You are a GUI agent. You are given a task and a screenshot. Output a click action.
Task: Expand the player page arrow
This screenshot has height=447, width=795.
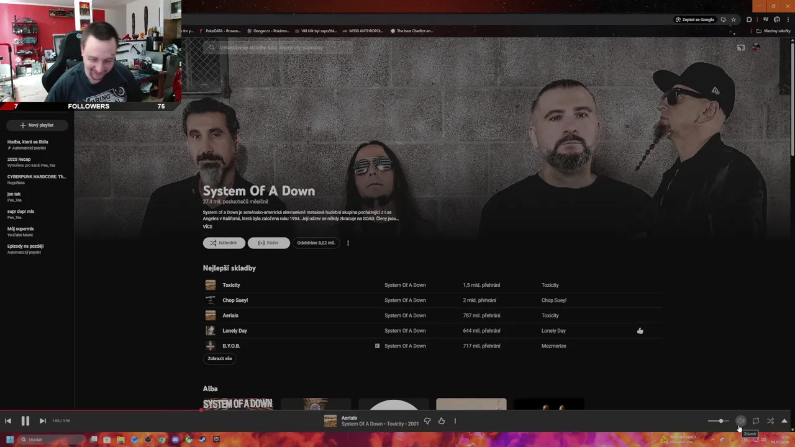point(784,421)
